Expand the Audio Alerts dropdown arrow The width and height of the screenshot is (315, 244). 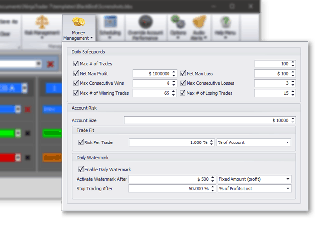(x=205, y=38)
